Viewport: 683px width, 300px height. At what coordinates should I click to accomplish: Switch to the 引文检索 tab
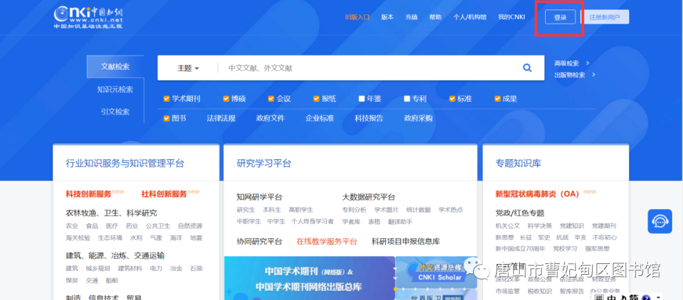[116, 112]
